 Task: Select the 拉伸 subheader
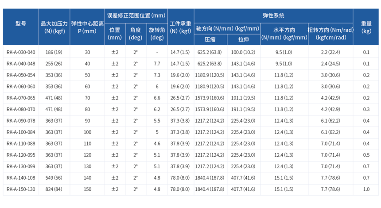[244, 39]
